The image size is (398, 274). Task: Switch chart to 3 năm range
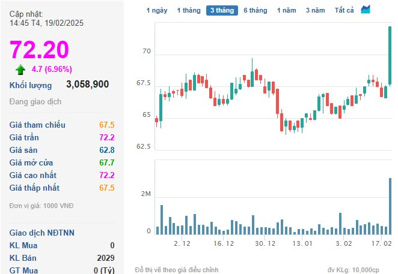point(315,10)
